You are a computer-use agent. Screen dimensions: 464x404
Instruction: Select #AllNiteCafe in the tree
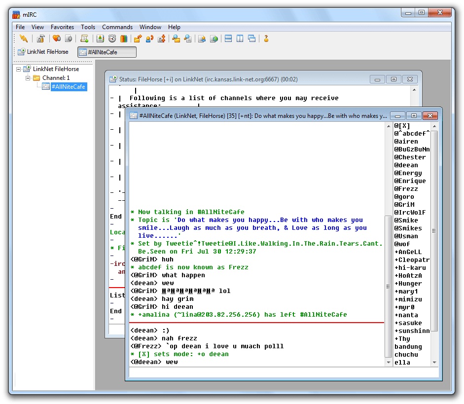pyautogui.click(x=68, y=87)
